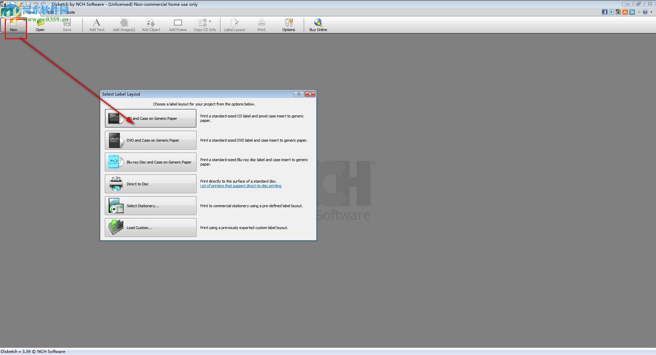Open the Help dropdown arrow
This screenshot has width=656, height=355.
tap(651, 12)
